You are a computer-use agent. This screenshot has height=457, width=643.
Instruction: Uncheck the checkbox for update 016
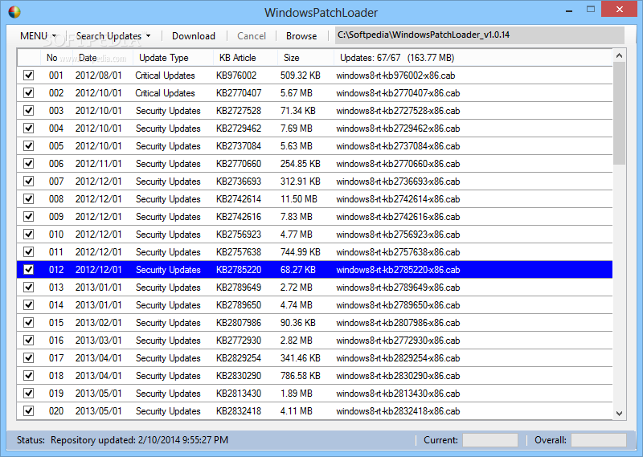(x=28, y=341)
